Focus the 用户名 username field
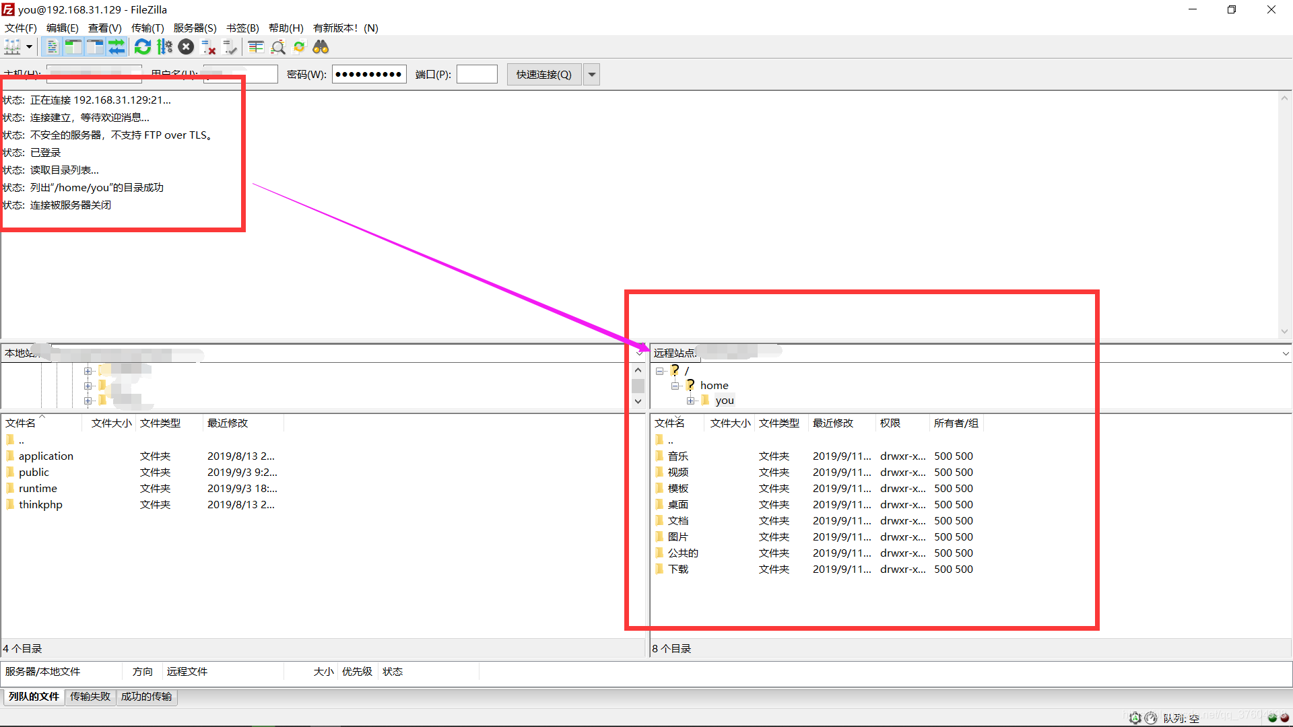The width and height of the screenshot is (1293, 727). coord(240,75)
